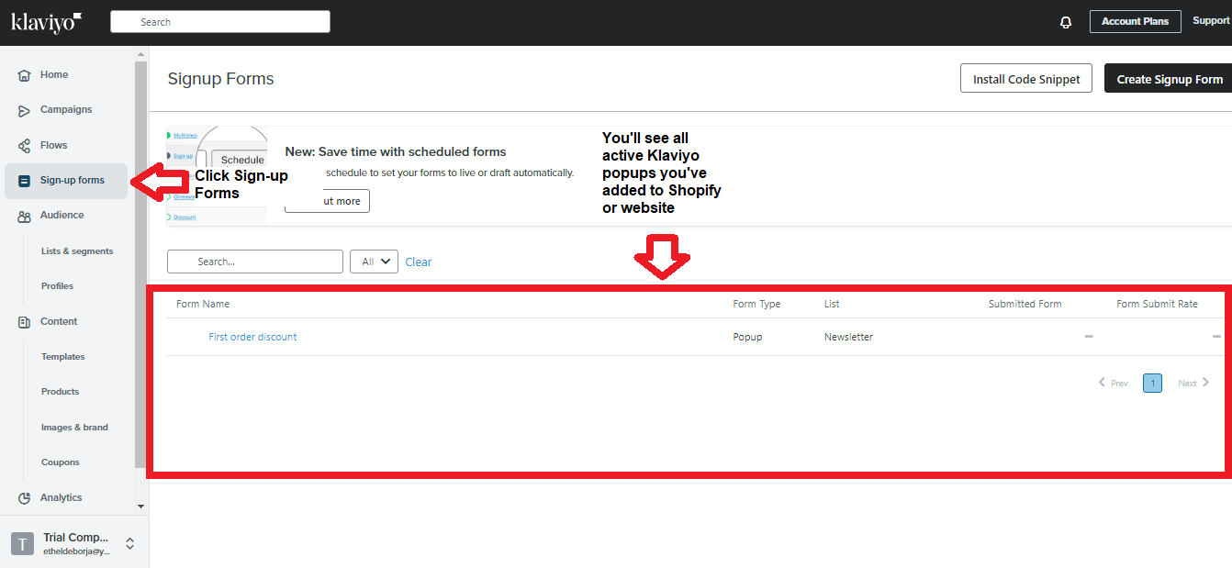The height and width of the screenshot is (568, 1232).
Task: Open Lists & segments
Action: coord(77,251)
